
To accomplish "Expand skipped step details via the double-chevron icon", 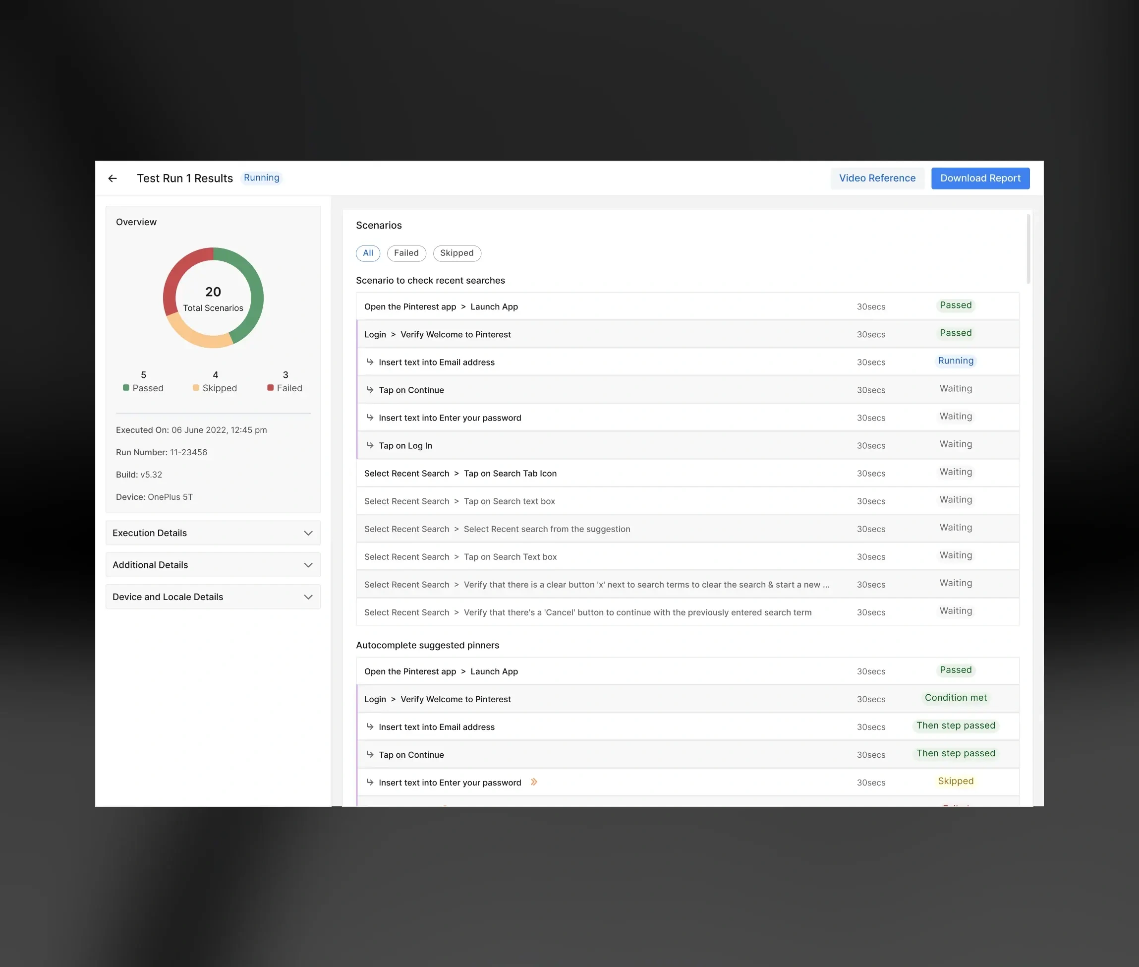I will [534, 782].
